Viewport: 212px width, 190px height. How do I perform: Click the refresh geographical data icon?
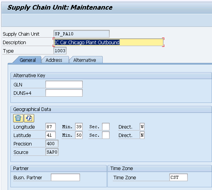click(x=29, y=118)
